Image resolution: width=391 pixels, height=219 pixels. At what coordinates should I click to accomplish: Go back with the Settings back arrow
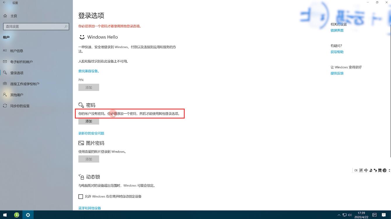point(4,3)
